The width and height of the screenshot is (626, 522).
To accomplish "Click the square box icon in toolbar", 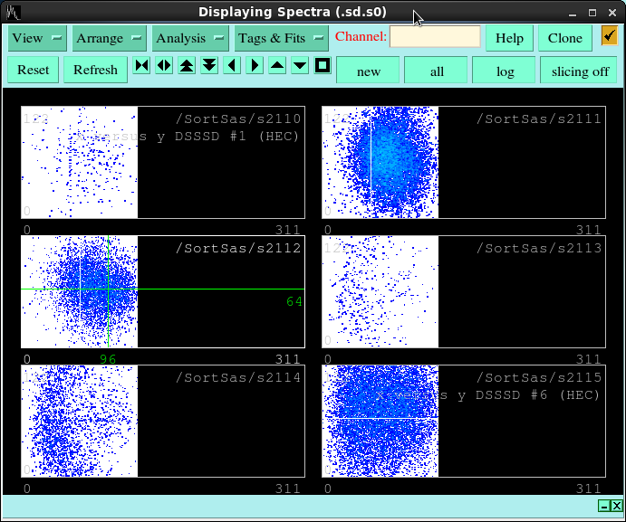I will click(323, 65).
